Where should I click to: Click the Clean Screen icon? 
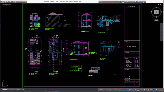coord(160,90)
